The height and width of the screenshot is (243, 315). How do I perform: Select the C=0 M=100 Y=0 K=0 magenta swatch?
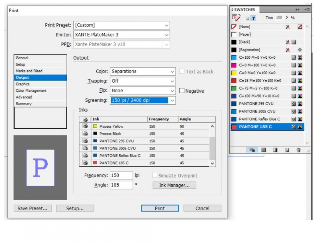click(267, 65)
